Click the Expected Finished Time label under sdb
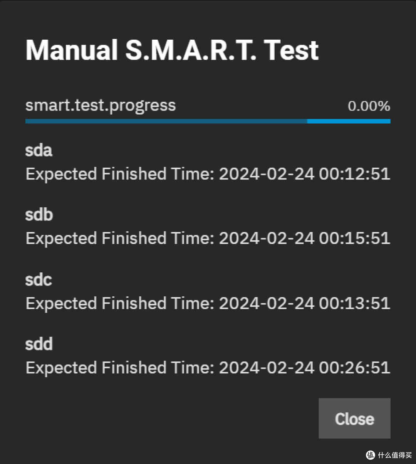 coord(120,238)
